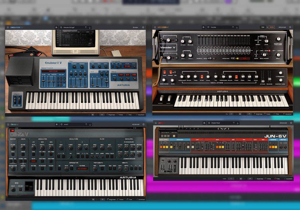Open the OB-Xa V hamburger menu
This screenshot has height=210, width=300.
point(8,124)
